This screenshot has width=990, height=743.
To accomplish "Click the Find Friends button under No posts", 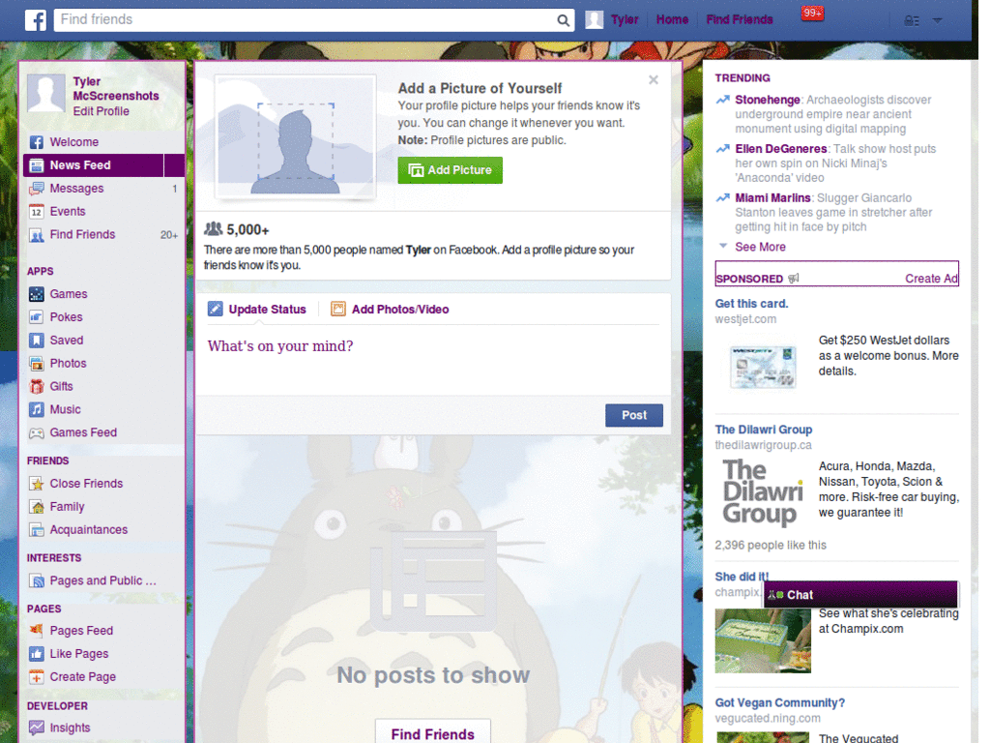I will click(432, 733).
